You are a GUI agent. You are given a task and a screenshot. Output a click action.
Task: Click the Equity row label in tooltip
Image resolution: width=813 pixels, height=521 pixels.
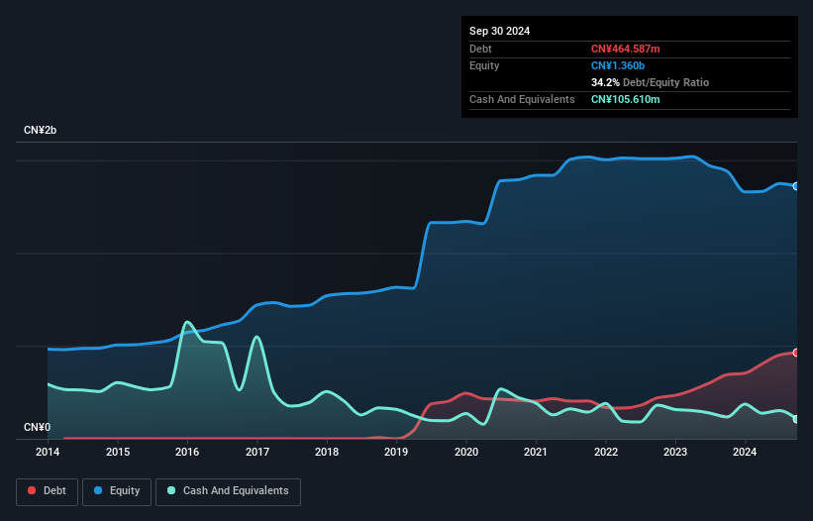(x=484, y=65)
